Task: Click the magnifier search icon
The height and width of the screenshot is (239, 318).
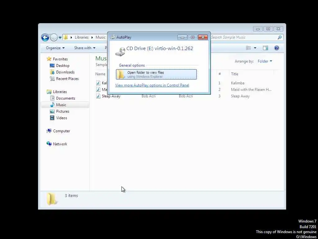Action: (280, 37)
